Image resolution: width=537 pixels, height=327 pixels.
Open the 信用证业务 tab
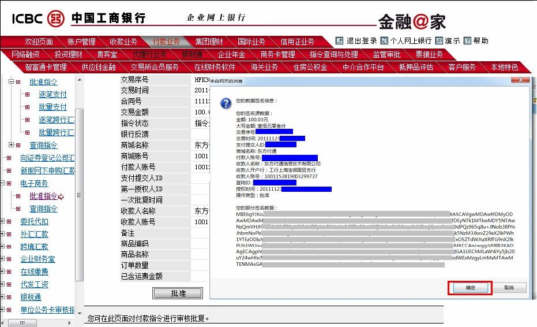[x=297, y=42]
